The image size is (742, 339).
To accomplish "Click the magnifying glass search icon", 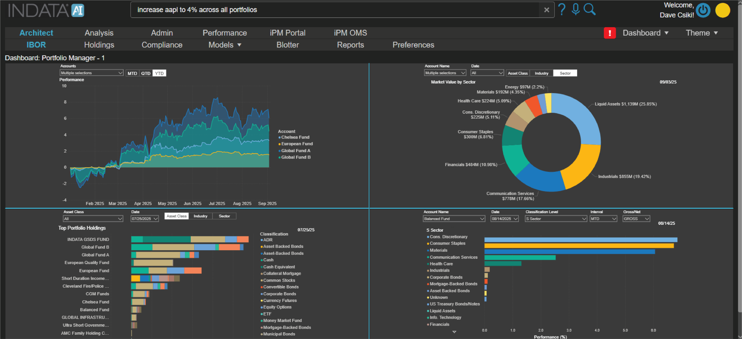I will pyautogui.click(x=590, y=9).
